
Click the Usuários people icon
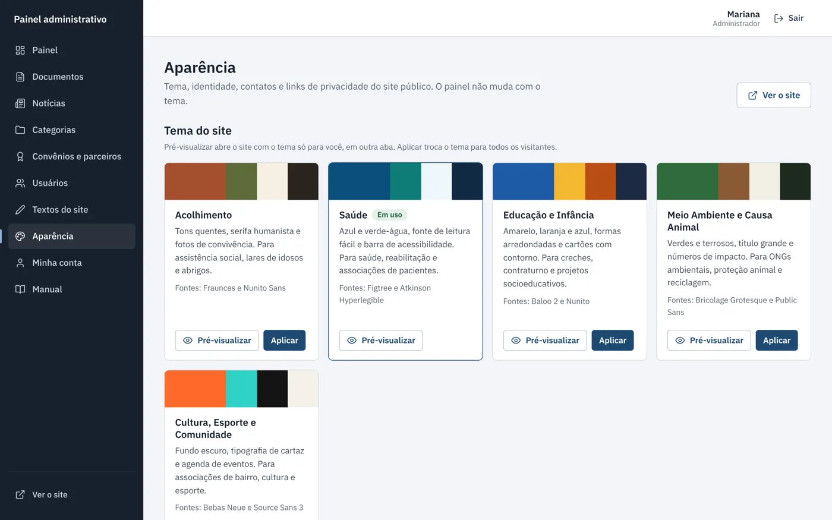(x=20, y=183)
